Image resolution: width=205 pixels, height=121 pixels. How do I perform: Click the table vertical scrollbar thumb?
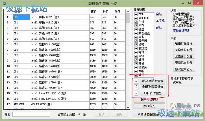(x=128, y=18)
